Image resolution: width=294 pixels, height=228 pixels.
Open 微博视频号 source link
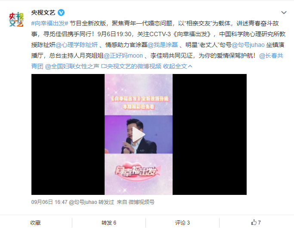[x=141, y=202]
